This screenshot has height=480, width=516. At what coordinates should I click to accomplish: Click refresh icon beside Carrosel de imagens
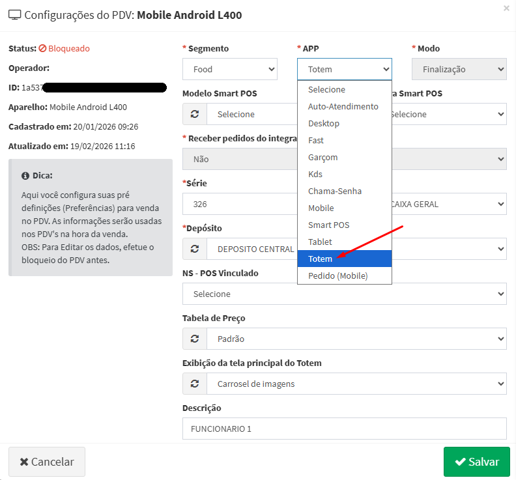tap(194, 384)
